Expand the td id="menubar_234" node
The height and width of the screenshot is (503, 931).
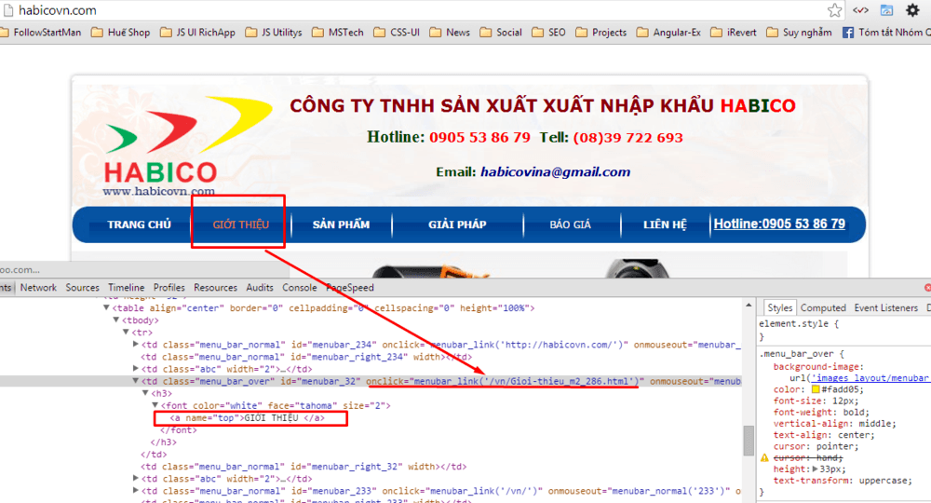click(135, 345)
